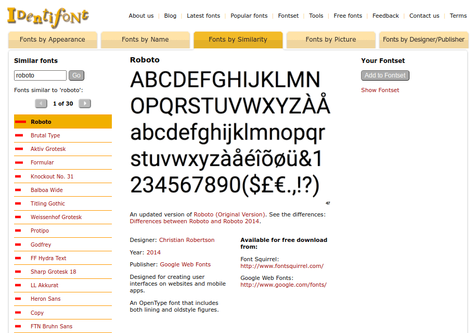476x333 pixels.
Task: Open the Fontset menu item
Action: coord(288,16)
